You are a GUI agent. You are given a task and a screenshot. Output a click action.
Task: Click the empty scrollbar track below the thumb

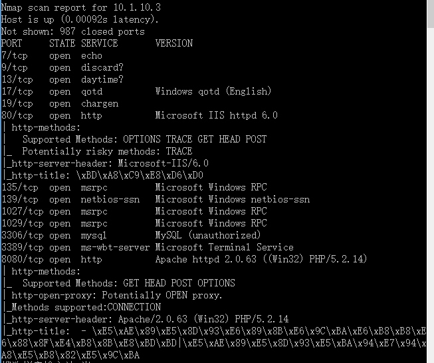(x=431, y=194)
